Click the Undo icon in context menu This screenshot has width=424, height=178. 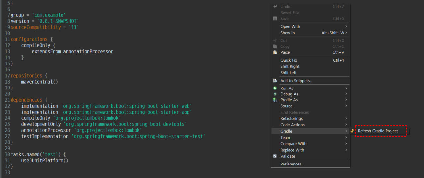click(275, 6)
